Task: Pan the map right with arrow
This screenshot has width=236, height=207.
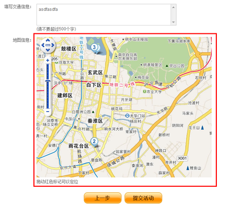Action: pyautogui.click(x=53, y=45)
